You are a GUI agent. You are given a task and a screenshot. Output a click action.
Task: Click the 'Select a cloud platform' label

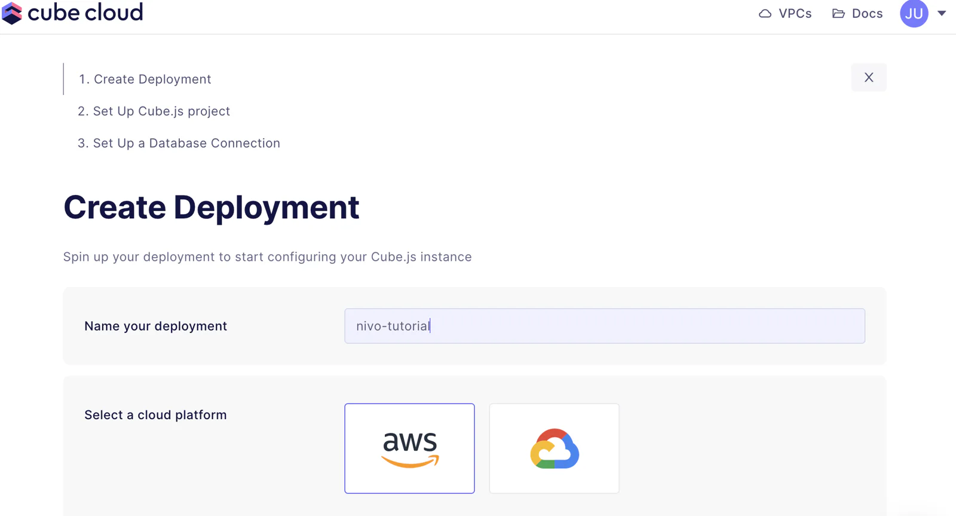(155, 415)
